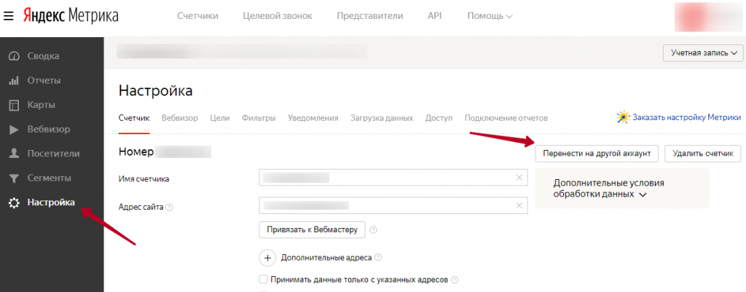Switch to the Уведомления tab

[313, 118]
